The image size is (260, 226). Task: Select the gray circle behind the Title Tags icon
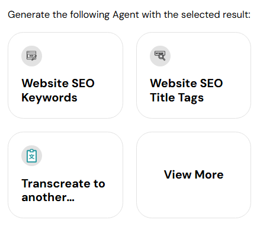pyautogui.click(x=160, y=56)
